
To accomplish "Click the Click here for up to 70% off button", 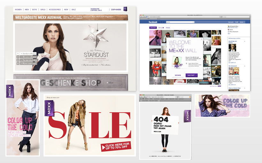I will [116, 146].
